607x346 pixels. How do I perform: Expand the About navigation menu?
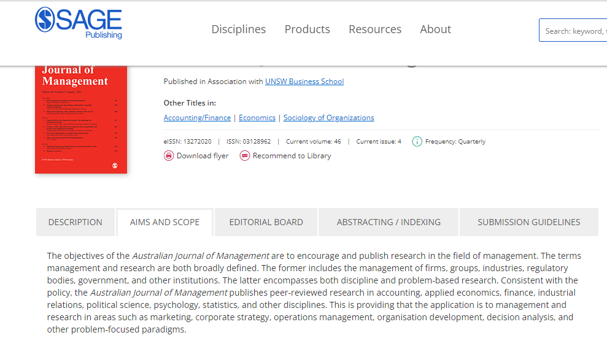pyautogui.click(x=436, y=29)
